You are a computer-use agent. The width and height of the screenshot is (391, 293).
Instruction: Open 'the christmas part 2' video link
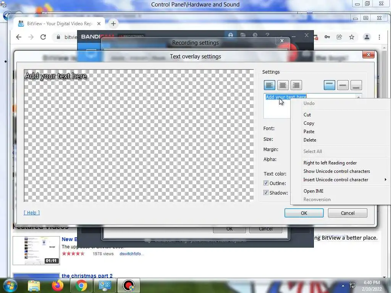[x=87, y=275]
